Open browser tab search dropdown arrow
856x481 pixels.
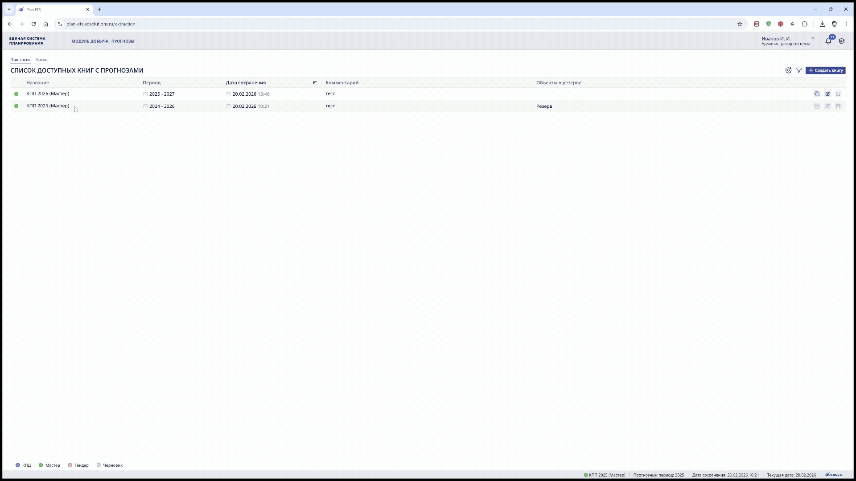pos(9,9)
